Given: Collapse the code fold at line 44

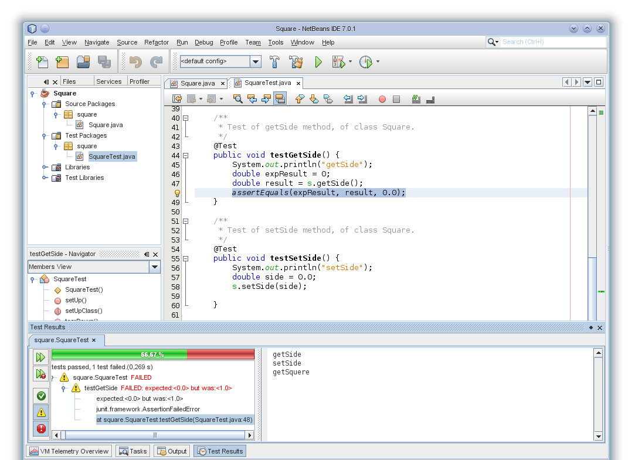Looking at the screenshot, I should point(185,155).
